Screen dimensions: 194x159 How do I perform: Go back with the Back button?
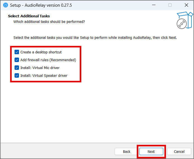tap(126, 151)
